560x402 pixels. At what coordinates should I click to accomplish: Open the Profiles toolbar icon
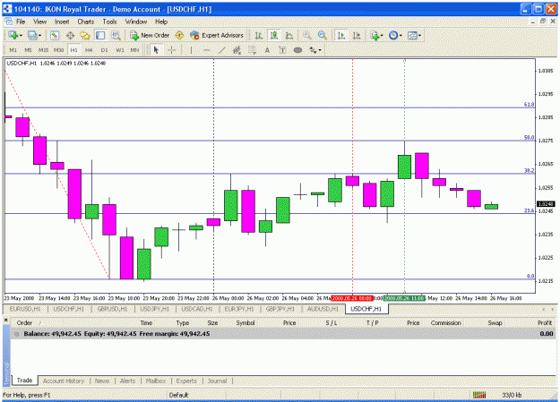click(x=32, y=35)
